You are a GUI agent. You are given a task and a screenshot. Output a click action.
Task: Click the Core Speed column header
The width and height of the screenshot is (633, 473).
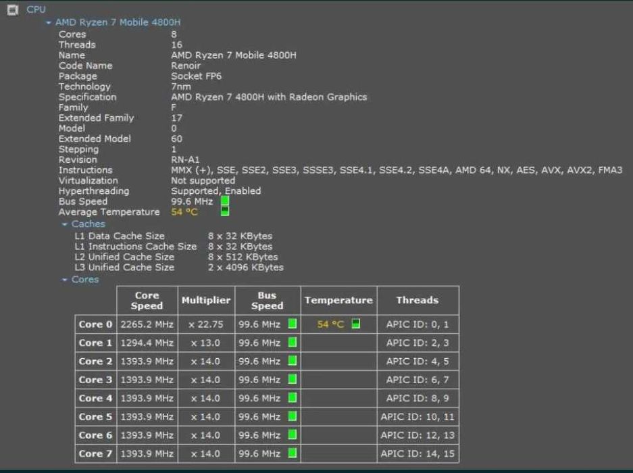click(x=147, y=301)
